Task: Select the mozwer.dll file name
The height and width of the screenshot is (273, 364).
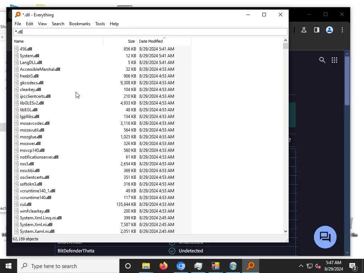Action: click(30, 144)
